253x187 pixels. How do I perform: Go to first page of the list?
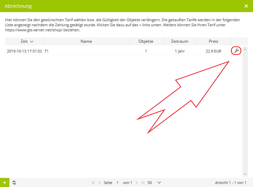[x=93, y=183]
